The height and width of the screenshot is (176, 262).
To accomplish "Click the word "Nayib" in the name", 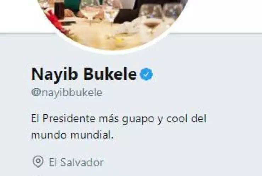I will (55, 74).
